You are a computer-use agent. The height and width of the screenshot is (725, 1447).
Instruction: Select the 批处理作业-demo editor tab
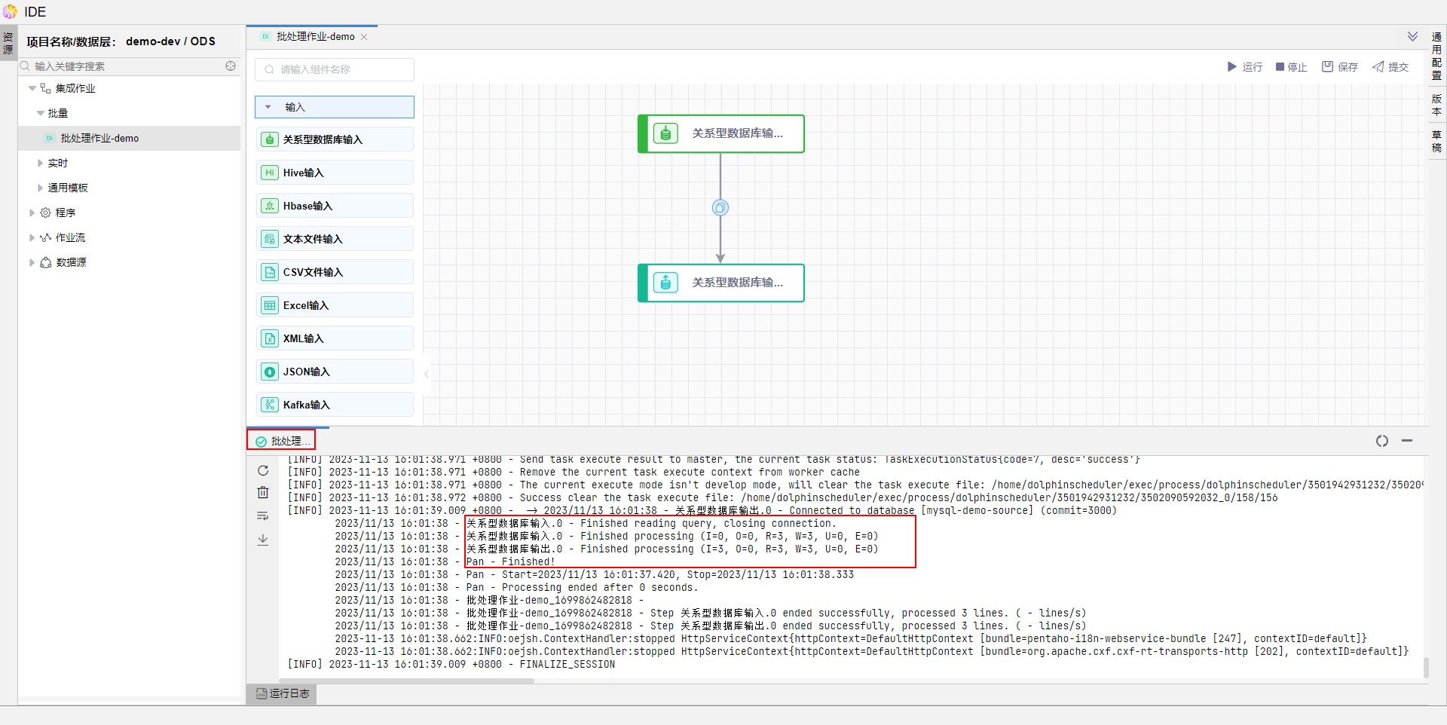coord(314,37)
